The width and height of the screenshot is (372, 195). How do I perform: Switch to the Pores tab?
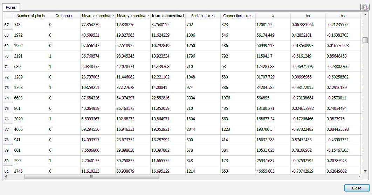[x=11, y=7]
